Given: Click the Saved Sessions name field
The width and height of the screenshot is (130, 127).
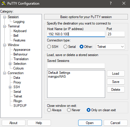Looking at the screenshot, I should point(76,66).
